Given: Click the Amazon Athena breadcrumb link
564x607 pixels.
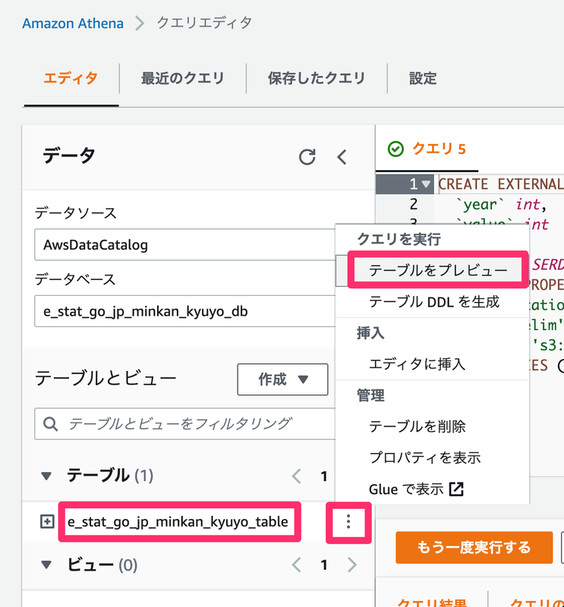Looking at the screenshot, I should (x=73, y=24).
